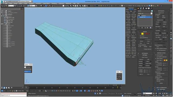Select the Edge sub-object level icon
Screen dimensions: 173x97
[142, 34]
